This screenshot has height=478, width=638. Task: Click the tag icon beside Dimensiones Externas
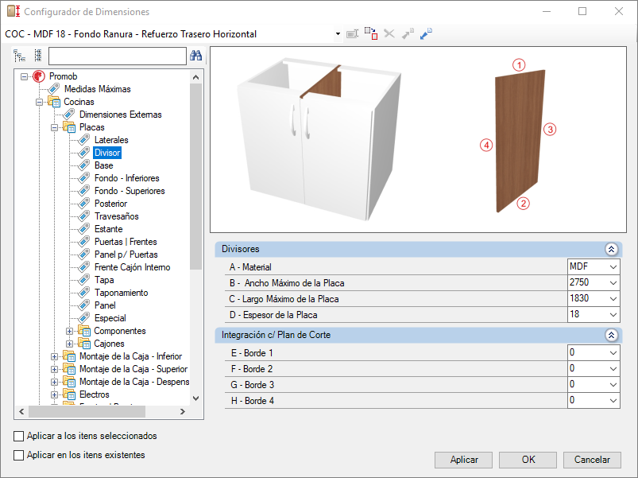[69, 115]
